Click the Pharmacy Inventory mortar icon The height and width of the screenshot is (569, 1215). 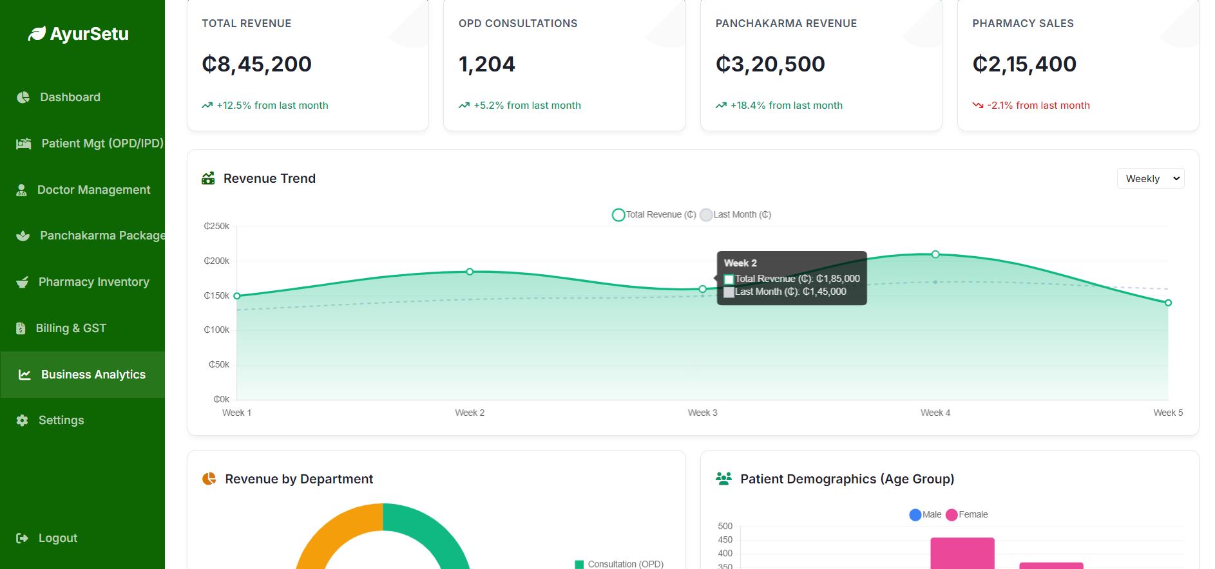(23, 282)
